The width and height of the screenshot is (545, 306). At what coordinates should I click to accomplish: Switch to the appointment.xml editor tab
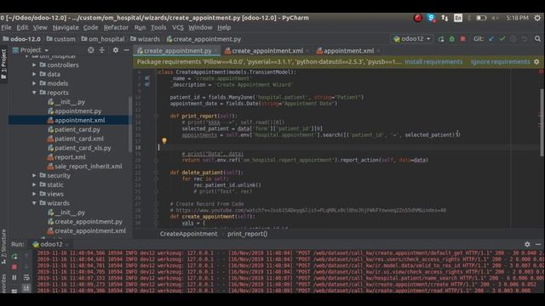[x=348, y=51]
